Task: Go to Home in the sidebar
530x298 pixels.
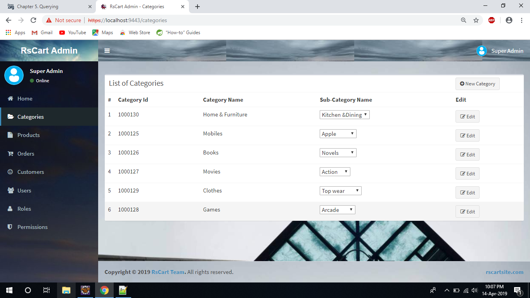Action: coord(49,99)
